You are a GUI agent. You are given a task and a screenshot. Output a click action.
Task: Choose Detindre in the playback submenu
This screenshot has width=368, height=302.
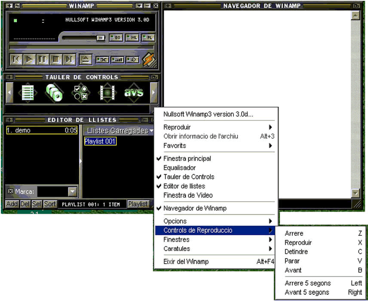pos(320,252)
